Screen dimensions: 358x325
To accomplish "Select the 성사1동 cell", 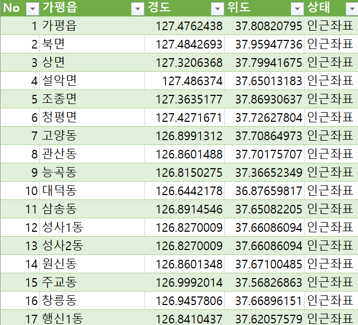I will click(92, 227).
